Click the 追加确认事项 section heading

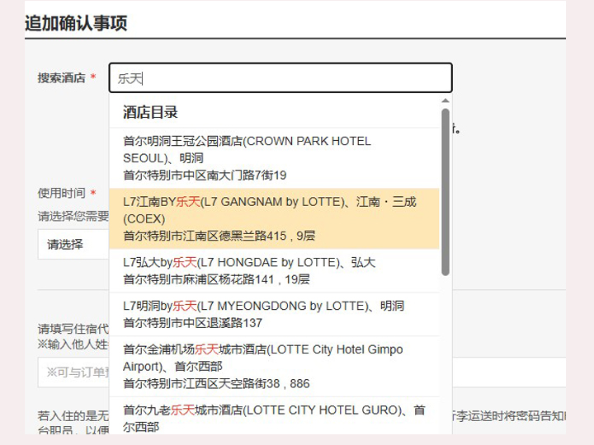pos(76,23)
